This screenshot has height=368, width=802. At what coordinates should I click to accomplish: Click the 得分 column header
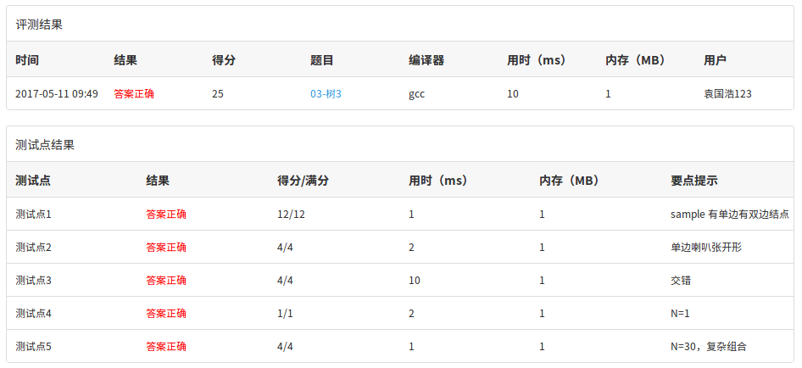(x=224, y=60)
